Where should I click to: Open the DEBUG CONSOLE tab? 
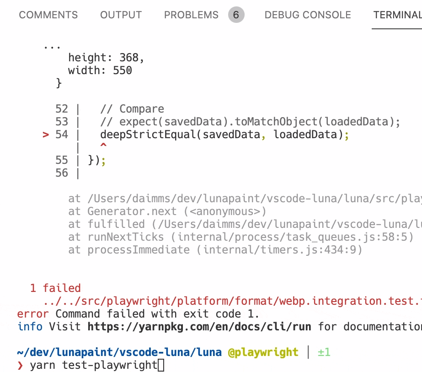(x=307, y=15)
